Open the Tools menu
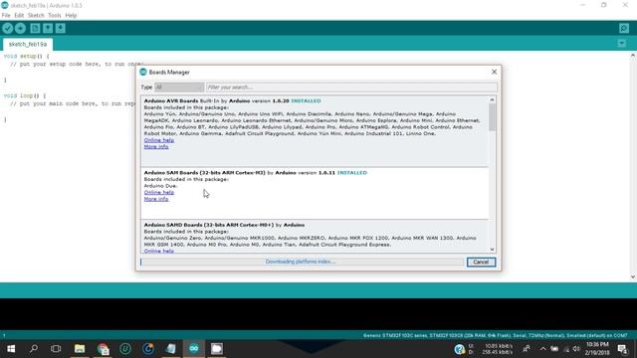This screenshot has width=637, height=358. [55, 16]
